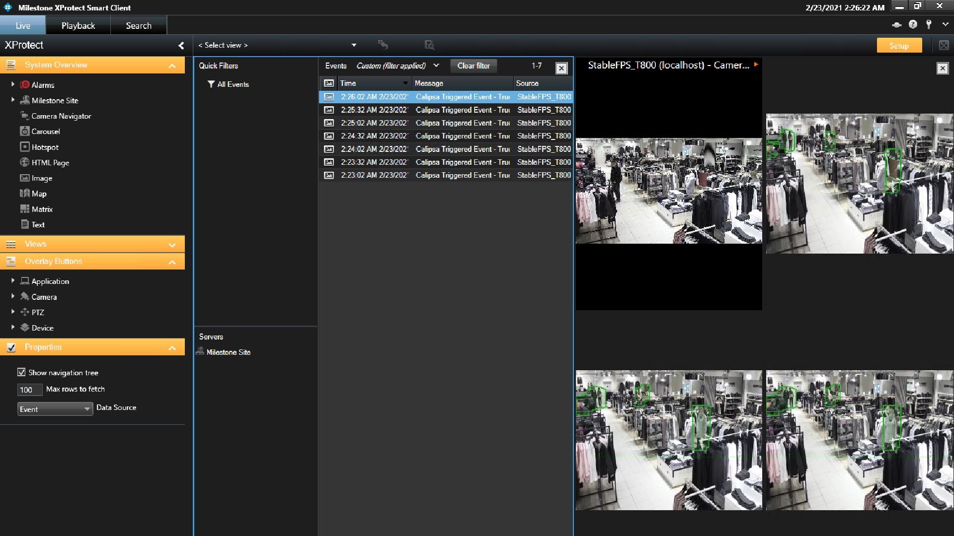This screenshot has height=536, width=954.
Task: Toggle the Properties panel checkbox icon
Action: pyautogui.click(x=11, y=347)
